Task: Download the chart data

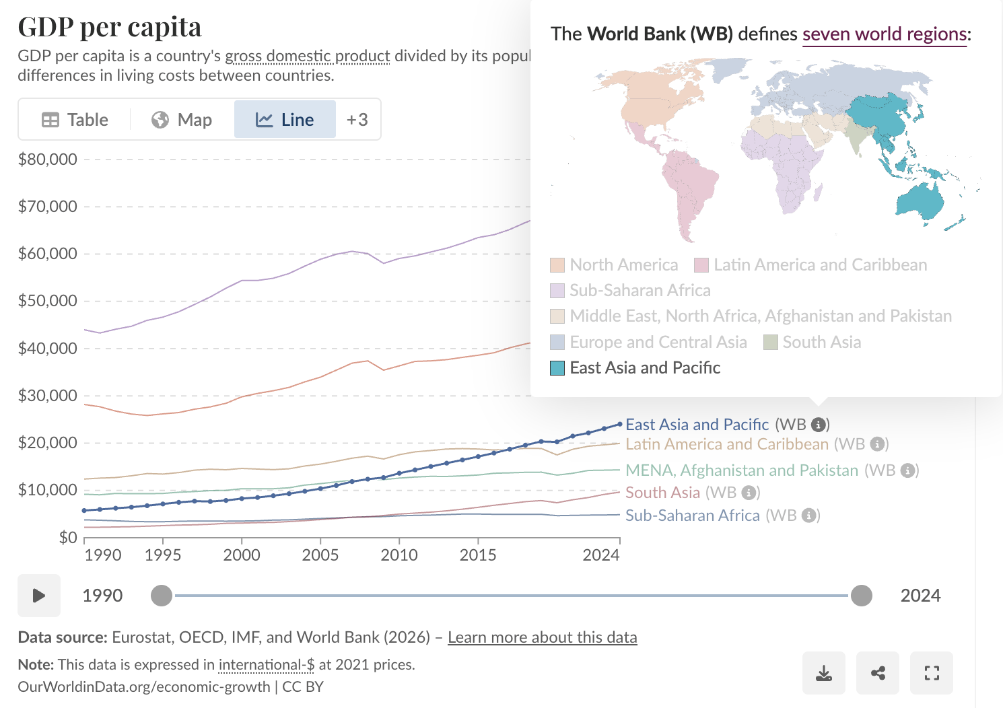Action: (x=823, y=672)
